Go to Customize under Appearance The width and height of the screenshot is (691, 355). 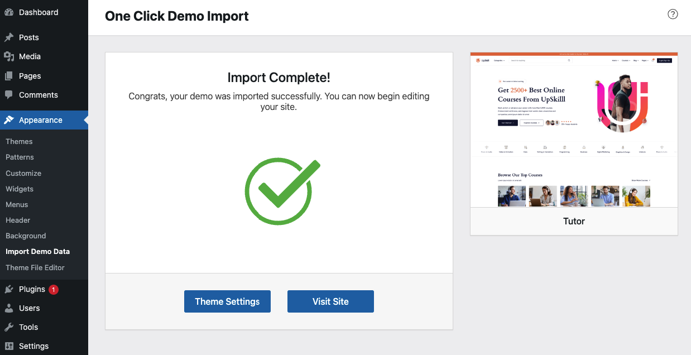point(23,173)
